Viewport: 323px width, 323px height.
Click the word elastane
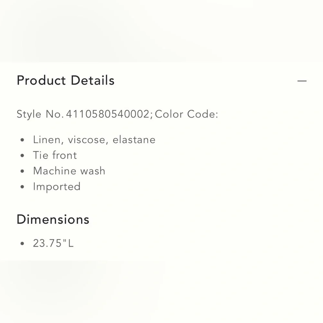click(x=134, y=140)
